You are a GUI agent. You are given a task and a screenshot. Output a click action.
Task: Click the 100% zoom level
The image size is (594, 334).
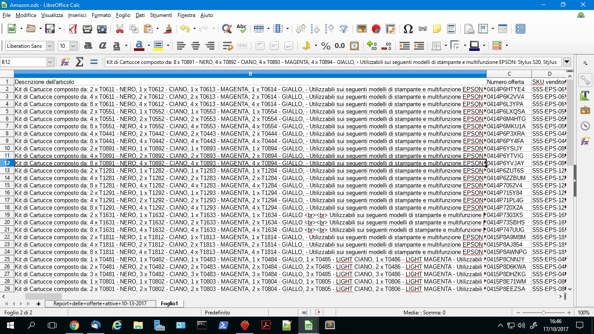[583, 313]
